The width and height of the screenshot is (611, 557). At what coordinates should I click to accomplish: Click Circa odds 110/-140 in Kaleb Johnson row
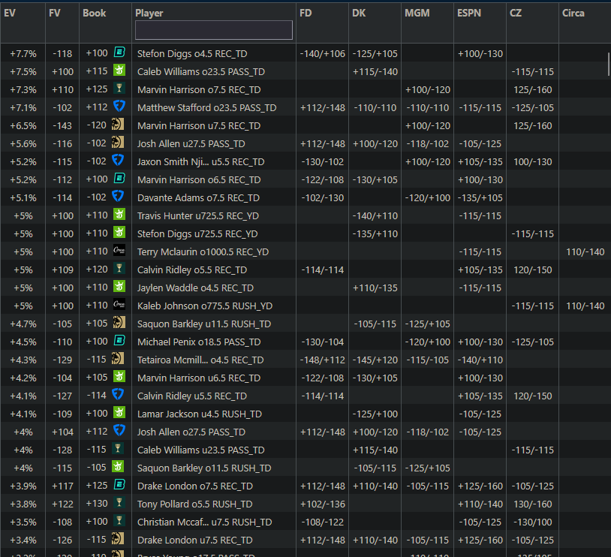coord(585,306)
